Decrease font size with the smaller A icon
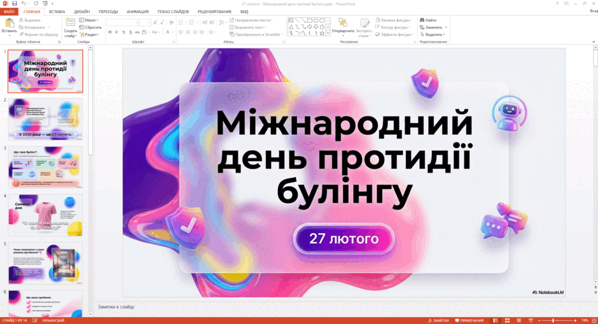 click(162, 23)
